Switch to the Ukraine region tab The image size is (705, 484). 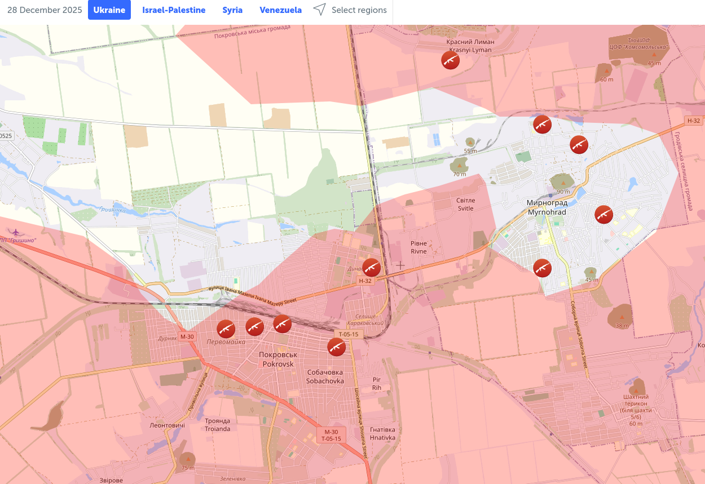click(109, 10)
